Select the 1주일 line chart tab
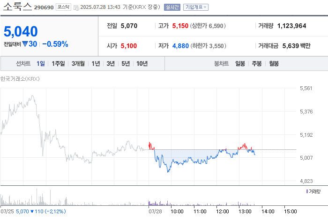 pyautogui.click(x=58, y=63)
